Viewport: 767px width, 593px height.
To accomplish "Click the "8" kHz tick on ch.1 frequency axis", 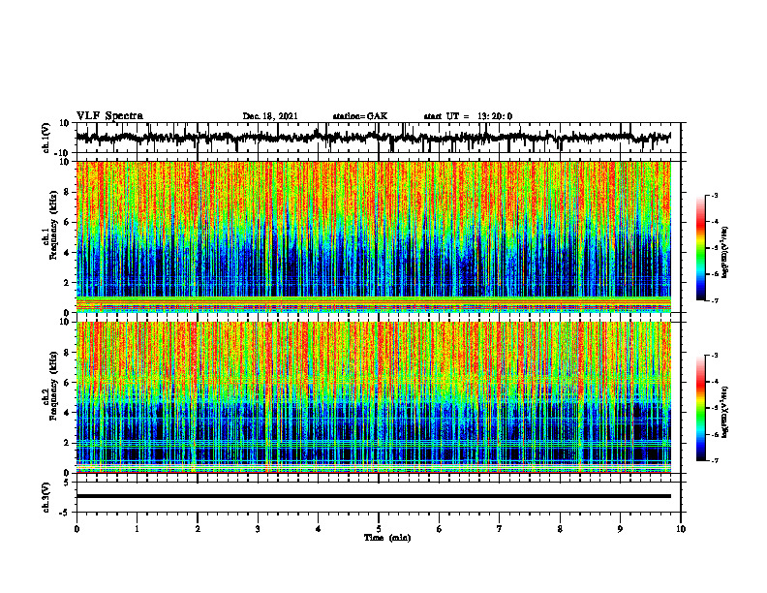I will pyautogui.click(x=68, y=192).
